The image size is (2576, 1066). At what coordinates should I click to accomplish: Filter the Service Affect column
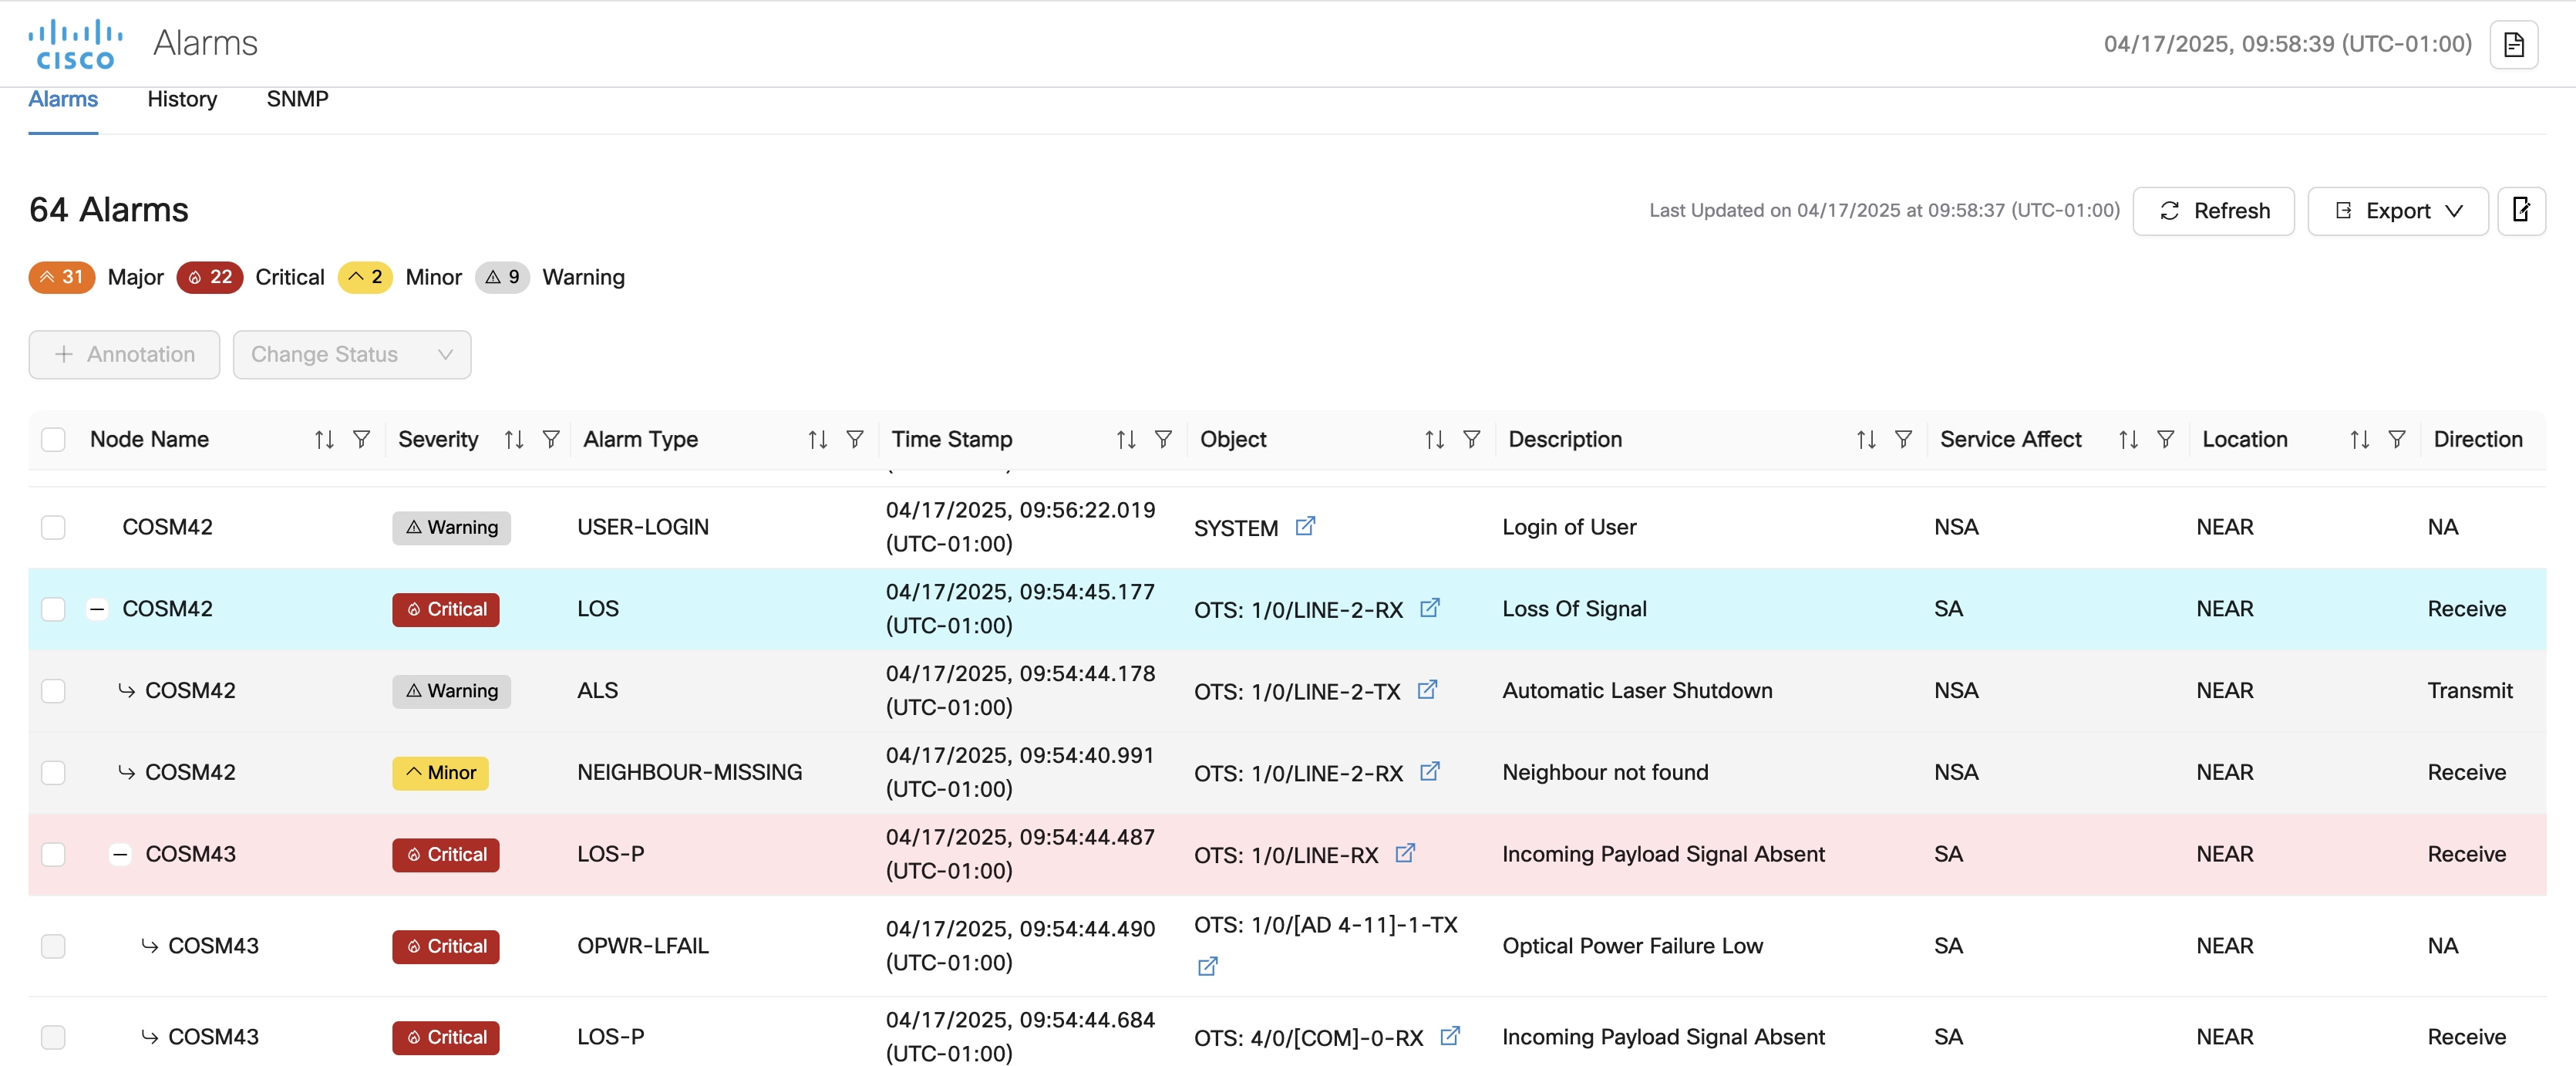tap(2165, 439)
